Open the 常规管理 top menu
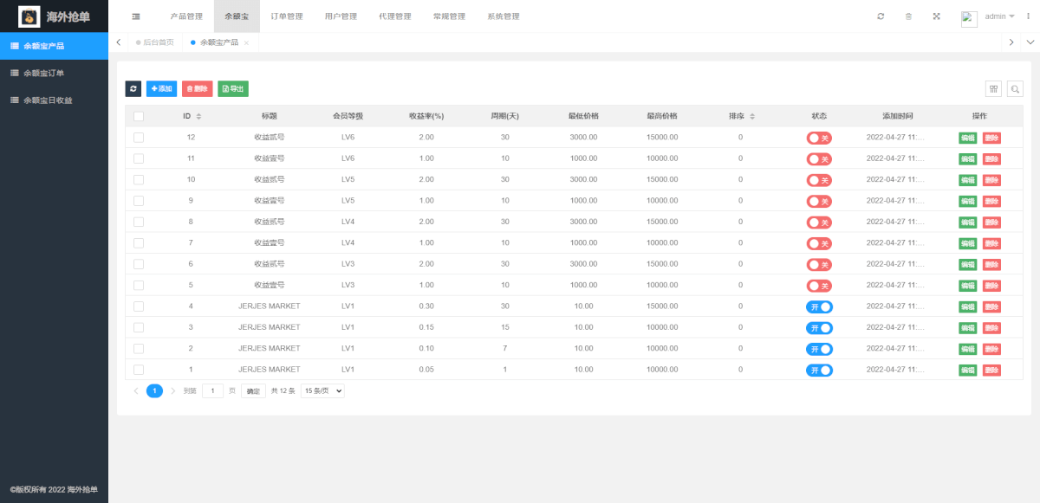Image resolution: width=1040 pixels, height=503 pixels. point(449,16)
